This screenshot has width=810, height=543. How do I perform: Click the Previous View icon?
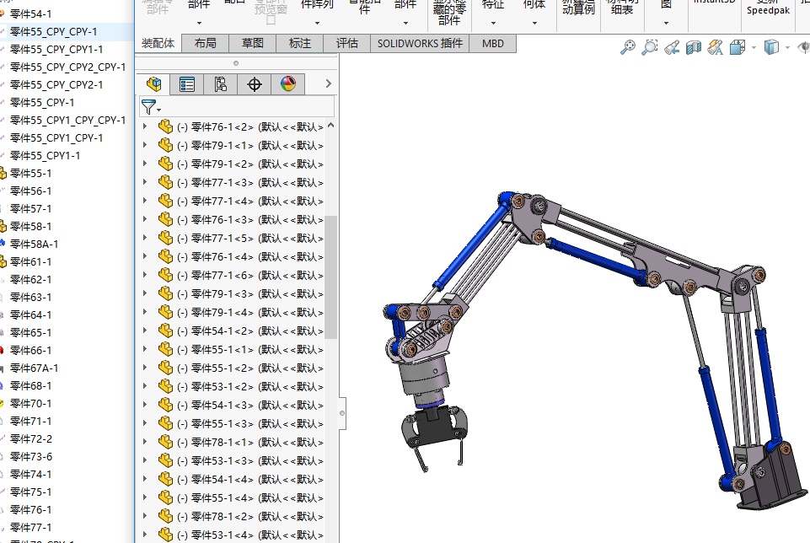(672, 48)
